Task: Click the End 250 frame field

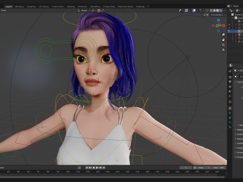Action: pos(219,168)
